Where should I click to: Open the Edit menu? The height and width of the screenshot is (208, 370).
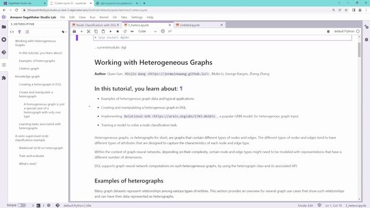tap(72, 17)
